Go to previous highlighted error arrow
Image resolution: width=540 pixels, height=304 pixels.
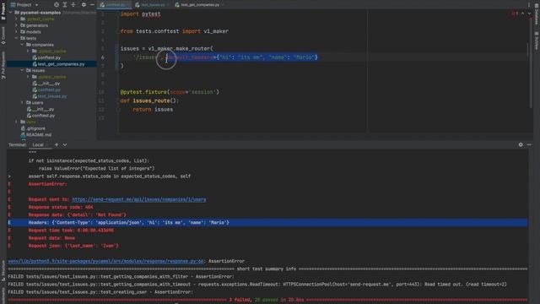click(x=522, y=14)
